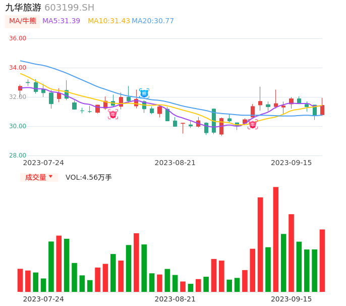Screen dimensions: 346x306
Task: Click the first red volume bar on left
Action: click(x=20, y=280)
